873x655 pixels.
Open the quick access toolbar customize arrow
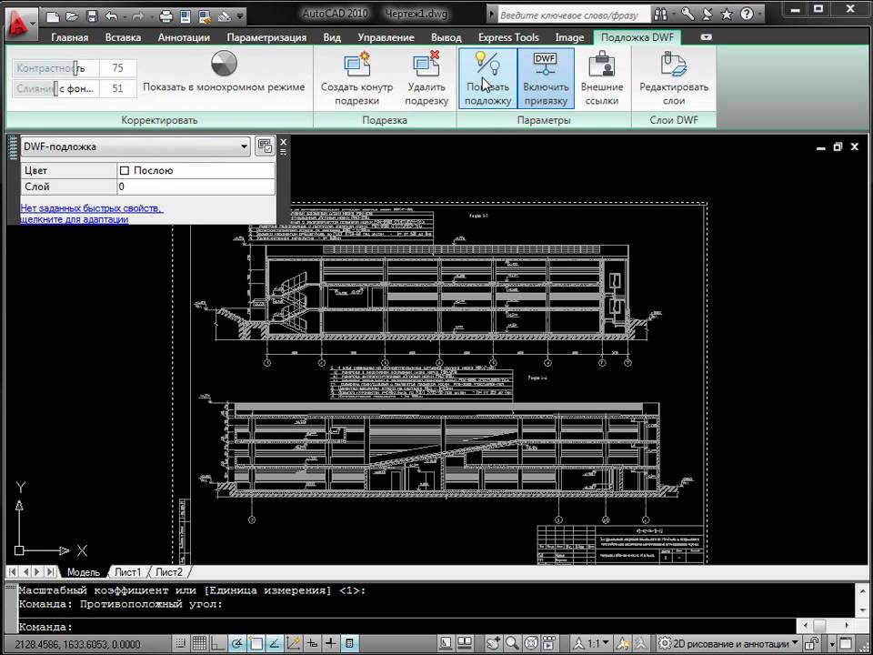click(x=240, y=16)
